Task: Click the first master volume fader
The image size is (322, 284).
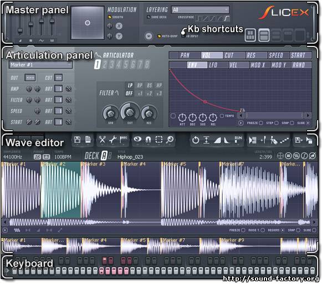Action: [20, 30]
